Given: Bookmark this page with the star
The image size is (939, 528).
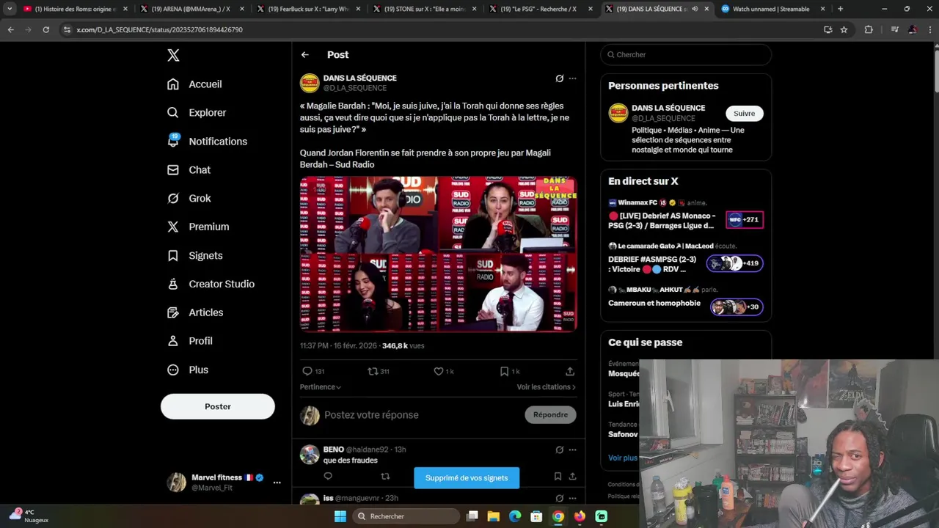Looking at the screenshot, I should pyautogui.click(x=844, y=29).
